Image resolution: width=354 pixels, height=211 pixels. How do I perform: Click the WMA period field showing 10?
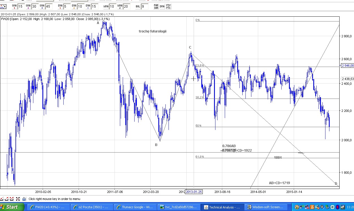pos(112,6)
